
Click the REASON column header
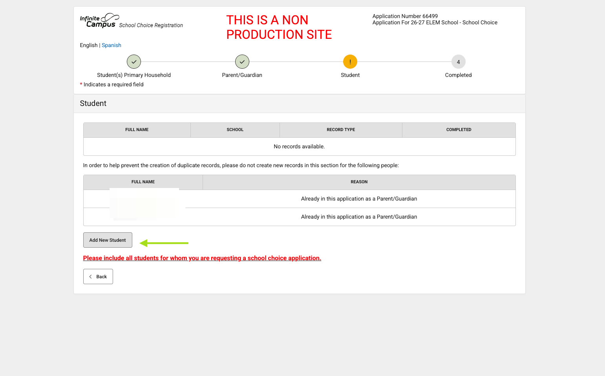359,182
